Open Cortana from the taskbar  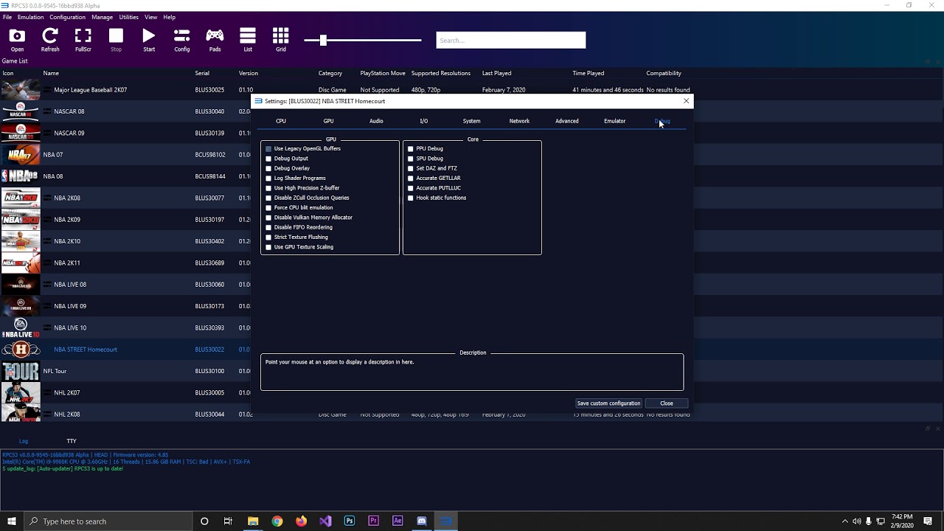pyautogui.click(x=204, y=521)
